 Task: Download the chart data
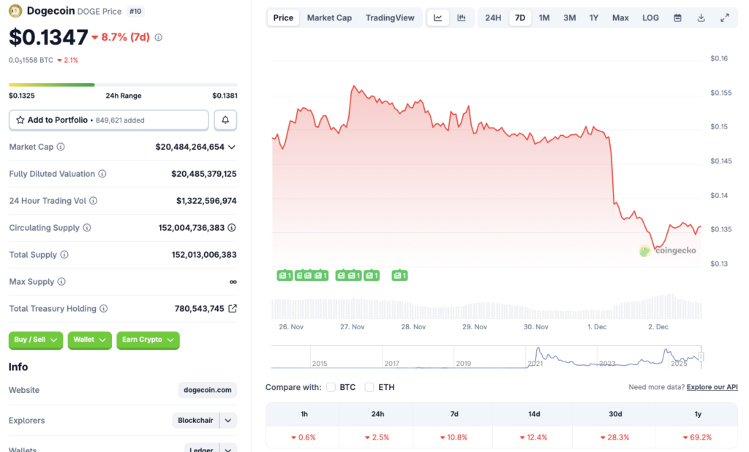click(x=701, y=18)
